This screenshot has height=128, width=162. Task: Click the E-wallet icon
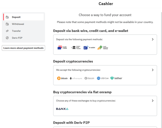coord(89,48)
